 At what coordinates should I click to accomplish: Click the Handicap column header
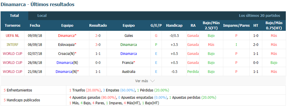pyautogui.click(x=174, y=26)
